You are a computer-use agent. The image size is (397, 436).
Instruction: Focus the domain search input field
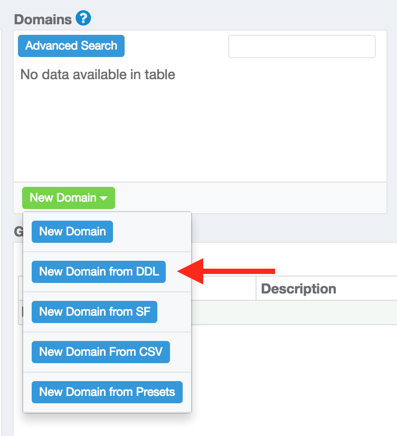point(301,46)
